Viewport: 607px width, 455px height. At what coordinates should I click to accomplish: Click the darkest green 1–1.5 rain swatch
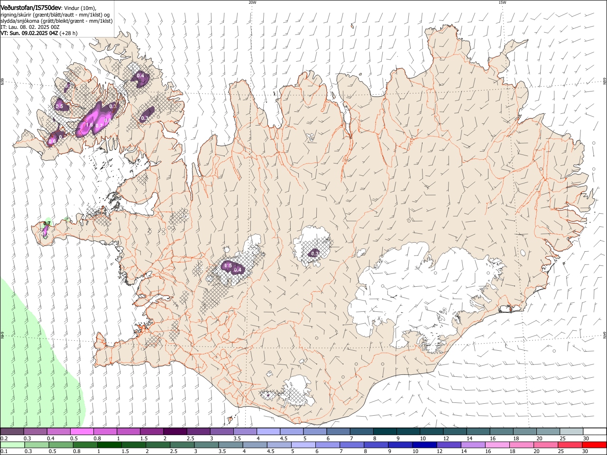point(109,445)
